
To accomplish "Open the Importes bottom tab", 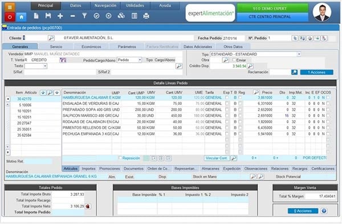I will tap(88, 169).
